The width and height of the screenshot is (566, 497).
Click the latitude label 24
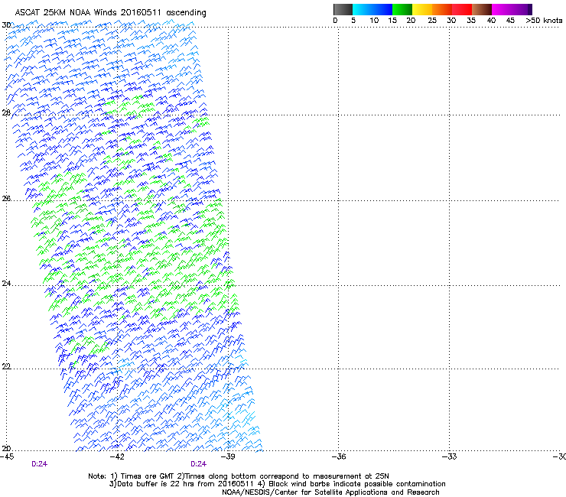(6, 284)
